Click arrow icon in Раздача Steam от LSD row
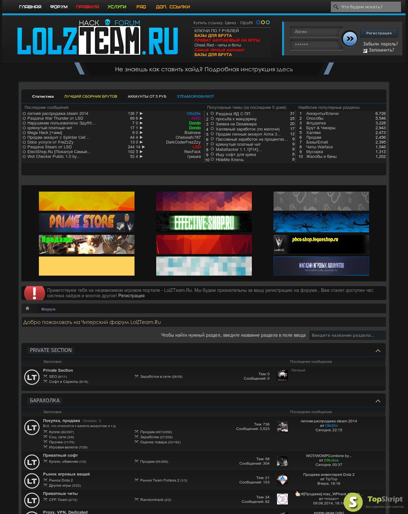 (x=143, y=147)
